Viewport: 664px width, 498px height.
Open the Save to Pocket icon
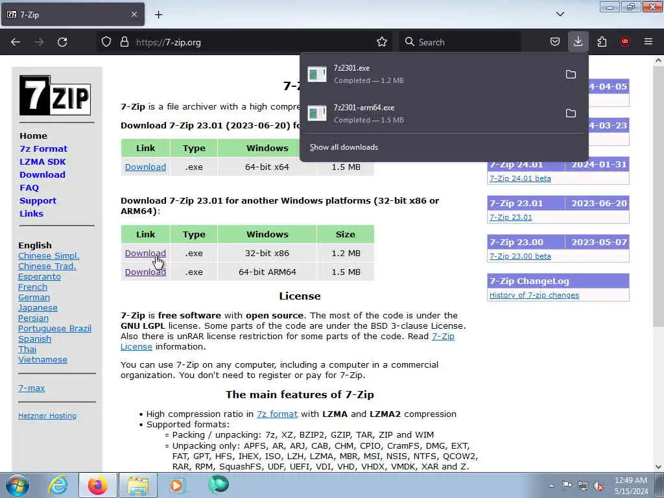point(555,42)
